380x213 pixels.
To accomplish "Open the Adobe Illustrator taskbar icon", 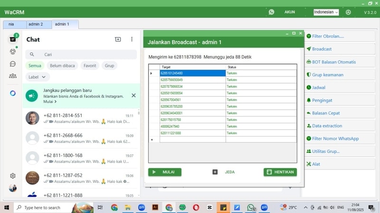I will click(155, 207).
